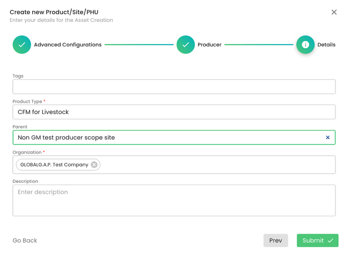Click into the Tags input field

click(x=174, y=87)
